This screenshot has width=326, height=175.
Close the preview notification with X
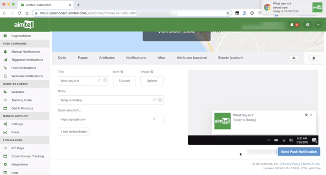[x=311, y=115]
